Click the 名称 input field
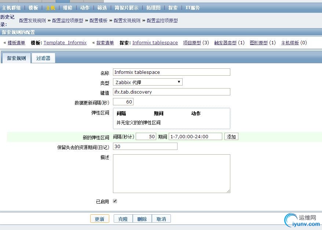The width and height of the screenshot is (322, 230). (172, 72)
